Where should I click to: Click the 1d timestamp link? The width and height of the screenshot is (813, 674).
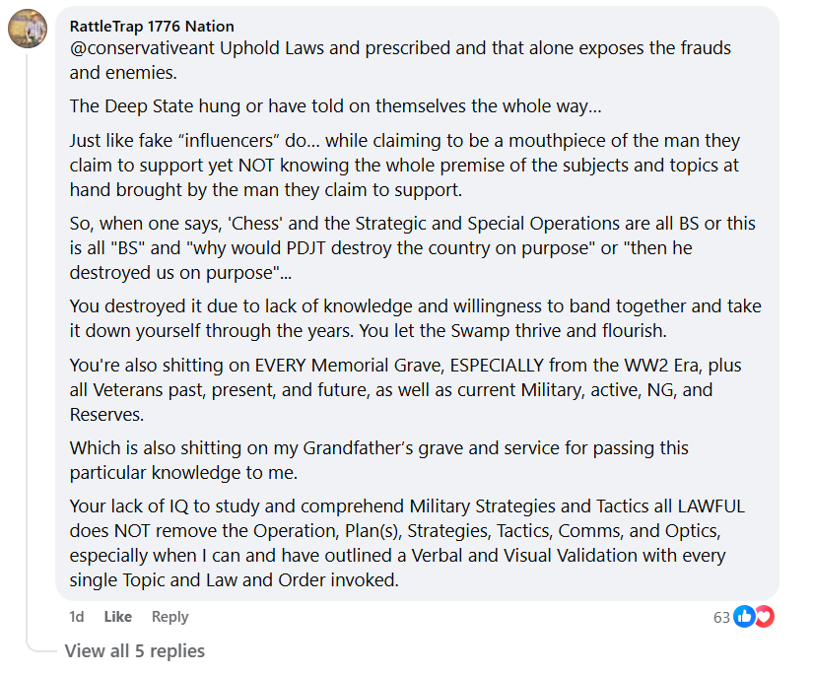(77, 617)
